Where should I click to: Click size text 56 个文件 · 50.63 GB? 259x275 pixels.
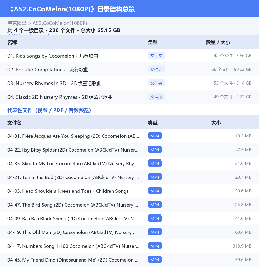click(x=232, y=69)
